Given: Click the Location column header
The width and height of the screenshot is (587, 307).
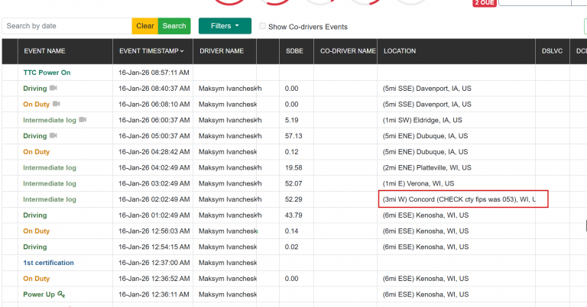Looking at the screenshot, I should pos(400,51).
